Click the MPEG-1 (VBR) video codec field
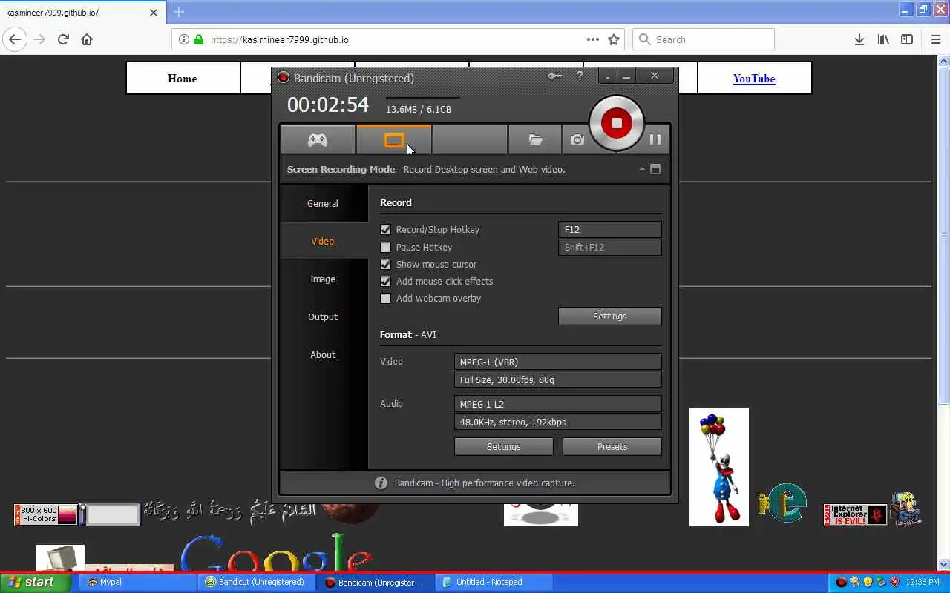Screen dimensions: 950x593 pyautogui.click(x=557, y=362)
